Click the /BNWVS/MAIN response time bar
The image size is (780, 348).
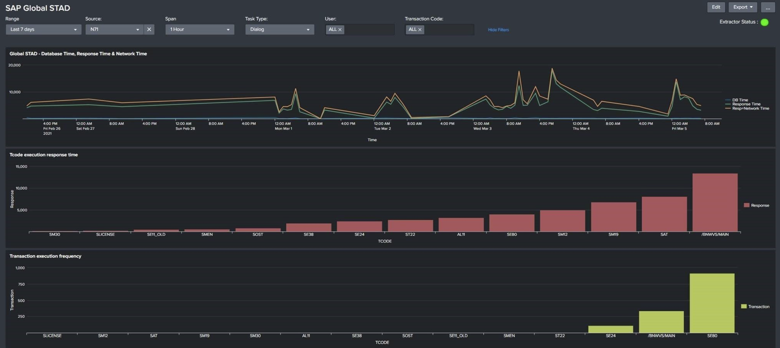tap(715, 203)
